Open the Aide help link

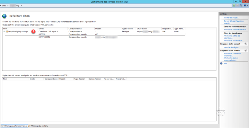(225, 64)
